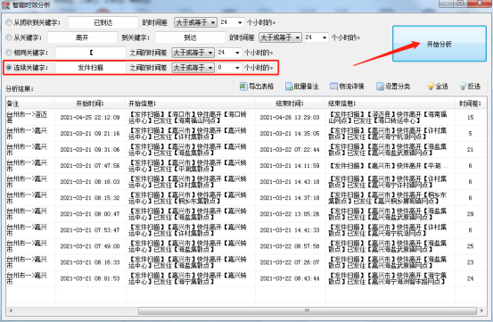This screenshot has height=322, width=493.
Task: Select the 从揽收到关键字 radio option
Action: pyautogui.click(x=9, y=22)
